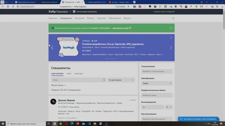
Task: Open the Специализация selector
Action: pyautogui.click(x=157, y=71)
